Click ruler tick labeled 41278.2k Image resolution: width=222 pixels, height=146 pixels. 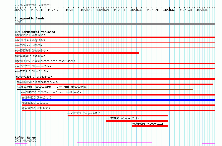coord(103,10)
